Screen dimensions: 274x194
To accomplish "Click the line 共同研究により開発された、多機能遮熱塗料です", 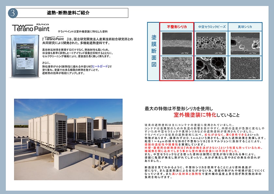I will (x=76, y=43).
